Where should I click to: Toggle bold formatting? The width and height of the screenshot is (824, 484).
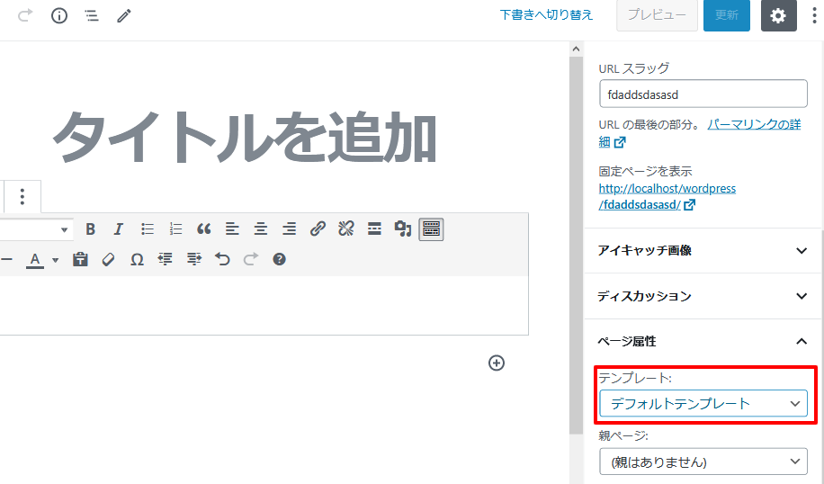coord(90,229)
